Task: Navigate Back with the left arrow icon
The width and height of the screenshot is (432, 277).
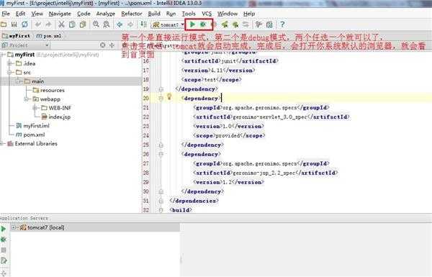Action: pos(120,24)
